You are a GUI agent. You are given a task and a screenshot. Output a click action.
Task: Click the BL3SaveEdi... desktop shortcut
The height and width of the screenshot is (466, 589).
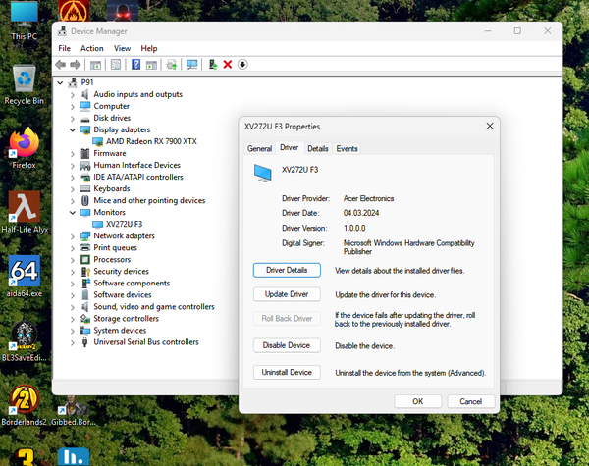tap(24, 341)
